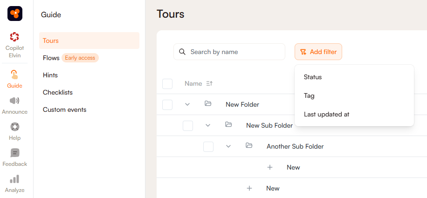Click the New Folder folder icon
This screenshot has width=427, height=198.
click(x=208, y=104)
